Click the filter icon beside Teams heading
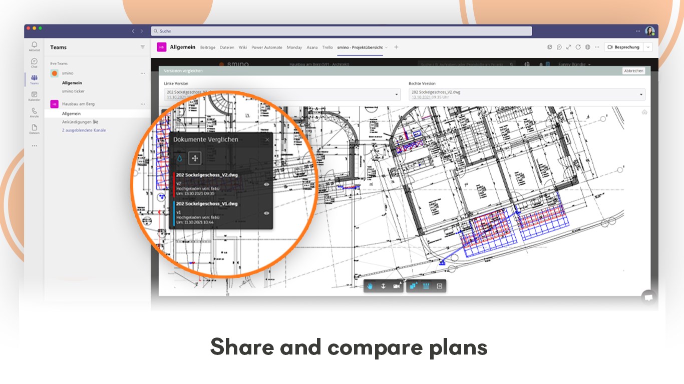Viewport: 684px width, 384px height. coord(142,47)
